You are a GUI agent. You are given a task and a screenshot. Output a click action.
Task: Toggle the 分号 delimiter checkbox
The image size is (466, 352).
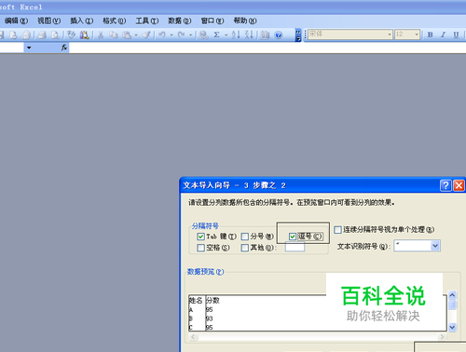click(x=245, y=237)
